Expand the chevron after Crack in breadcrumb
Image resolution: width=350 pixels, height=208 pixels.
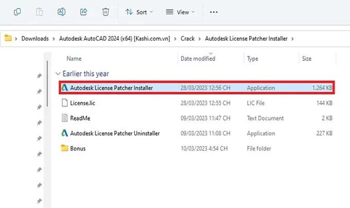(x=200, y=39)
